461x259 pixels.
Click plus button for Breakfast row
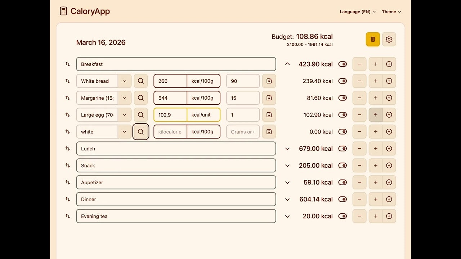[x=376, y=64]
